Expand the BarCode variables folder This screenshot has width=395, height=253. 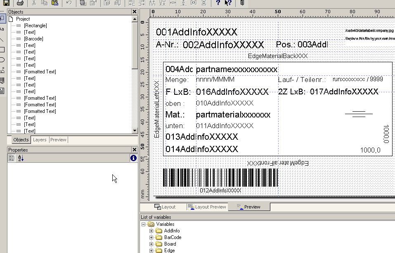click(x=151, y=237)
